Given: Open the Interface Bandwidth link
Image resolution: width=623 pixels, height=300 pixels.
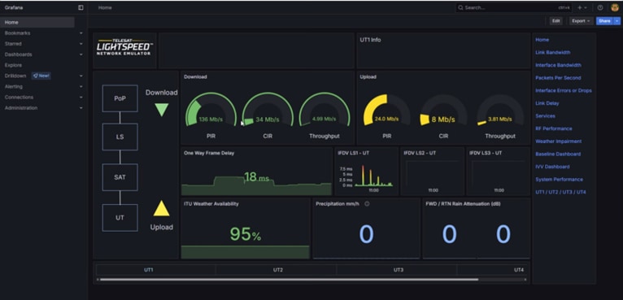Looking at the screenshot, I should pyautogui.click(x=558, y=65).
